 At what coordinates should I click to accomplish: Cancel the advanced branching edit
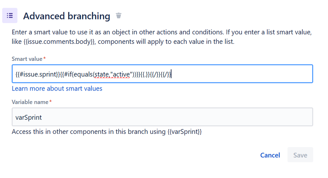(270, 155)
